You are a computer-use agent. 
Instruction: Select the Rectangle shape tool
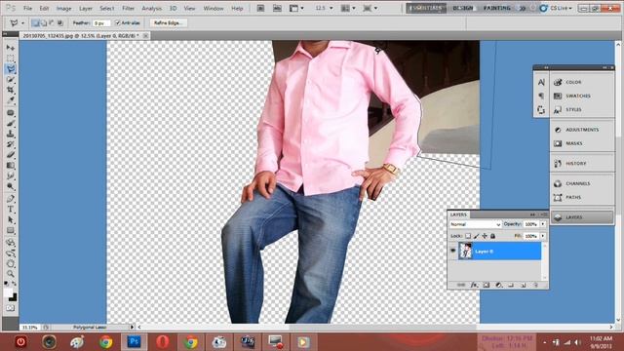click(11, 230)
